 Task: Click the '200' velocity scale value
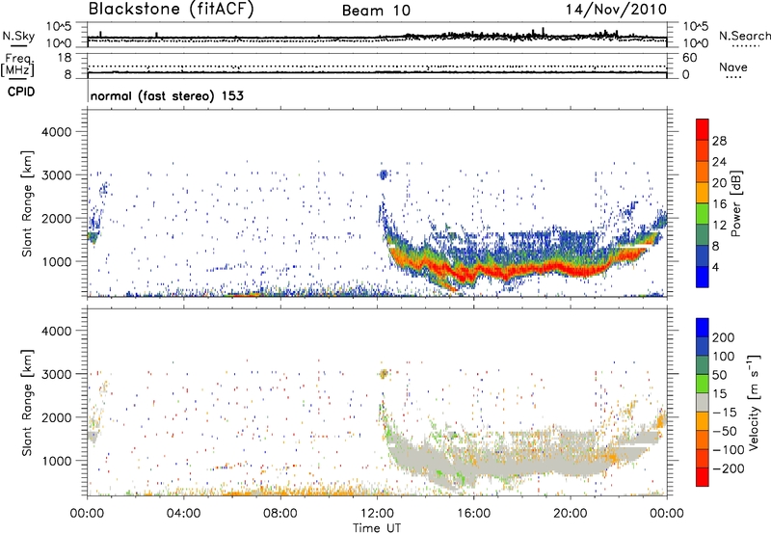[x=724, y=337]
